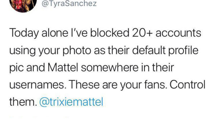Open the Tyra Sanchez profile avatar
216x124 pixels.
click(23, 5)
